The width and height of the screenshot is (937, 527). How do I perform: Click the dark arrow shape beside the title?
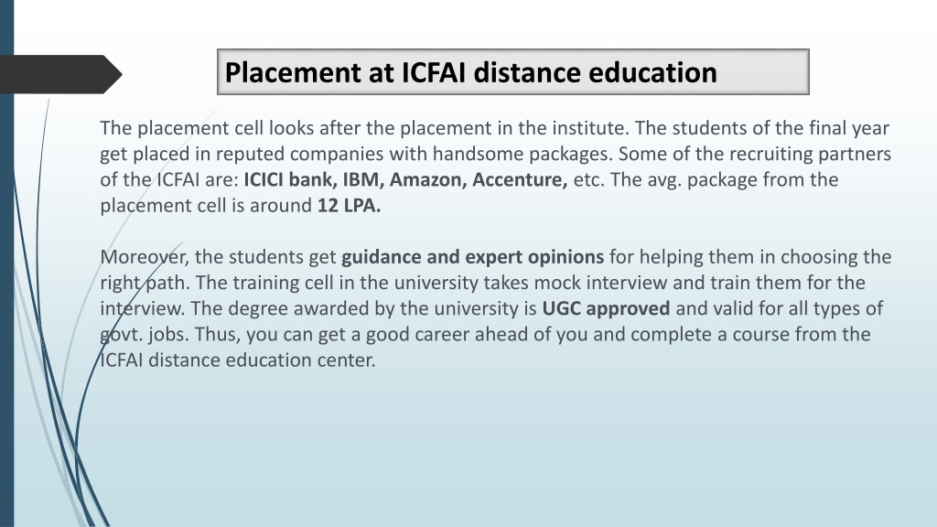click(x=59, y=74)
